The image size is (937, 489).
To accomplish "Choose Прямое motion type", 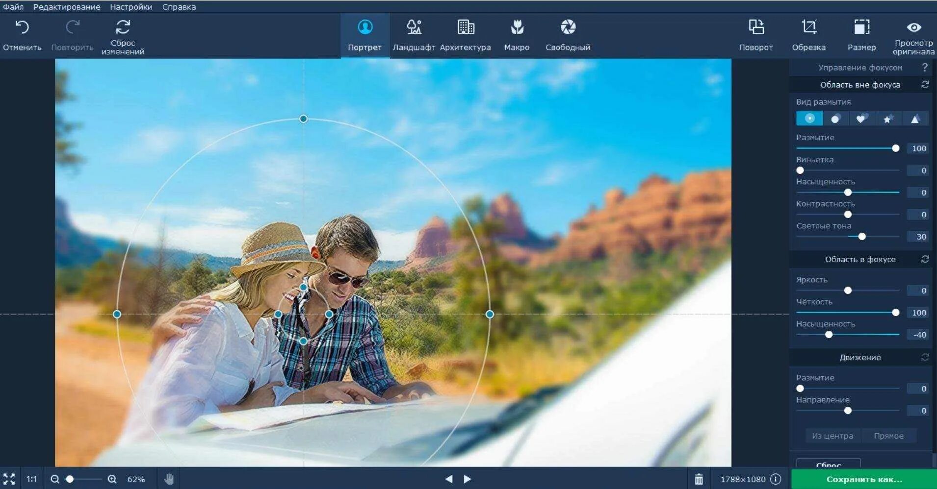I will (x=888, y=436).
